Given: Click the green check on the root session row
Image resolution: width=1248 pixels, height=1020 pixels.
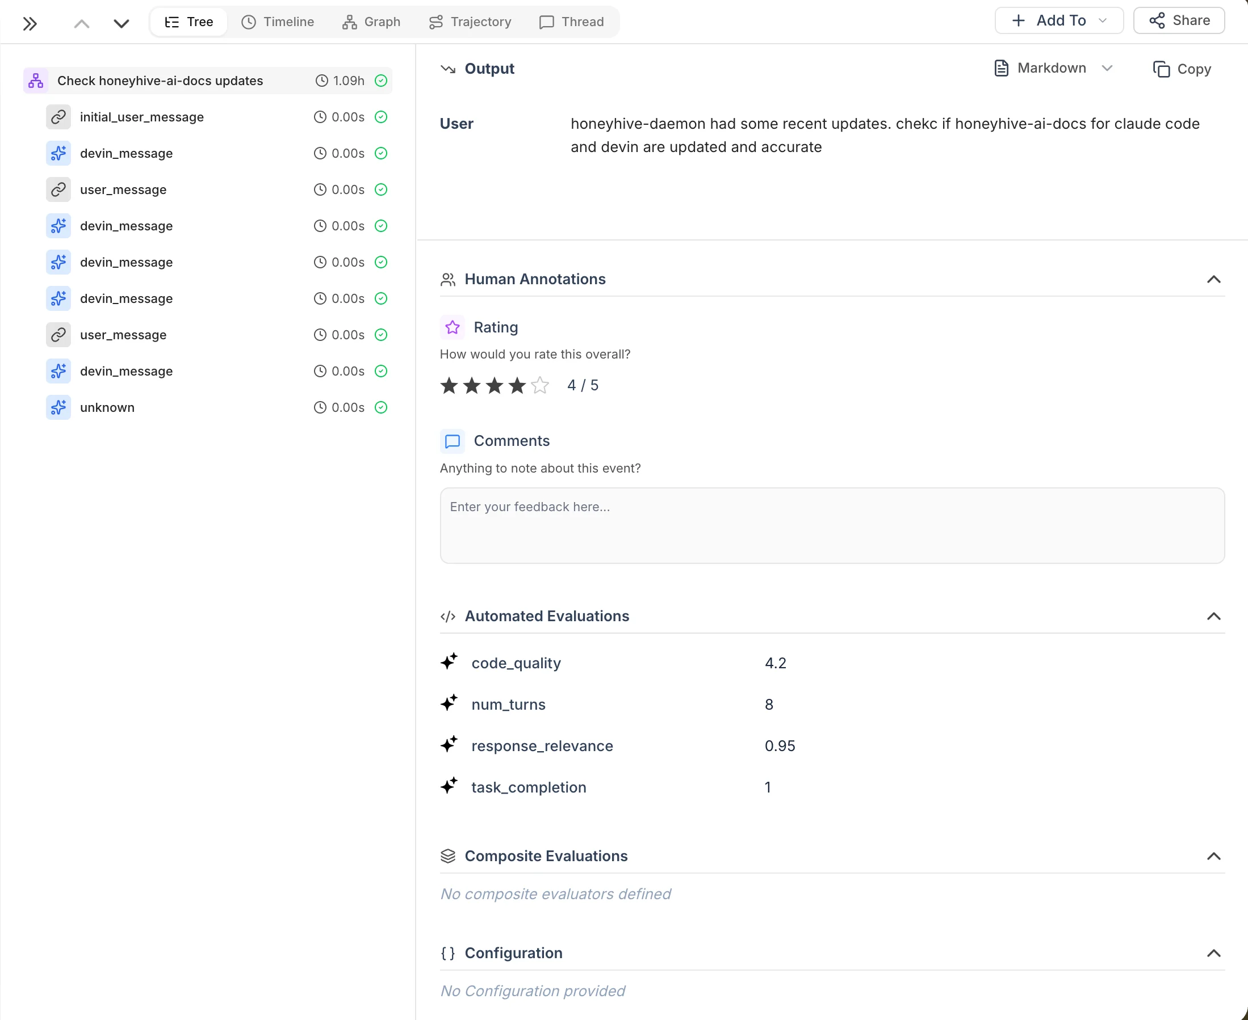Looking at the screenshot, I should pyautogui.click(x=381, y=81).
